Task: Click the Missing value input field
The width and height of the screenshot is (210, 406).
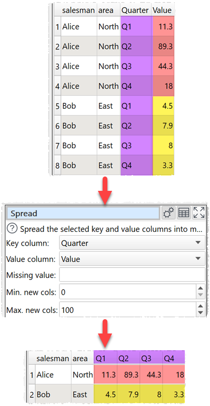Action: point(133,275)
